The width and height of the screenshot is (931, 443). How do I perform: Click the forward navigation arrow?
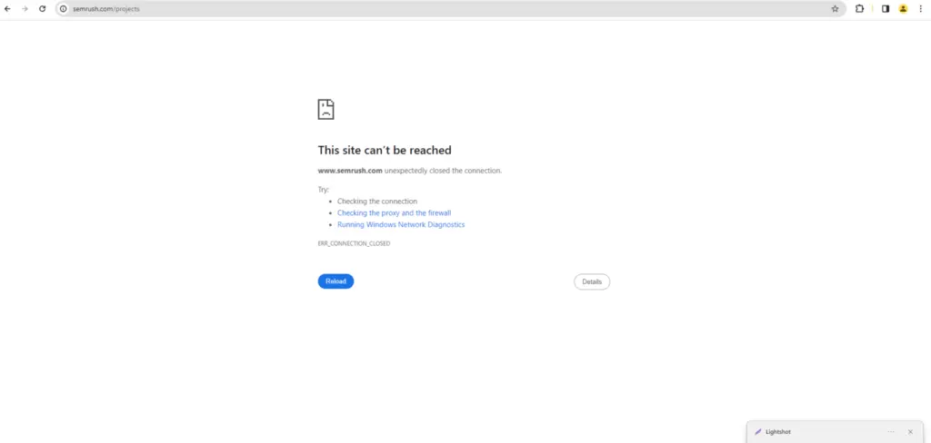[25, 9]
